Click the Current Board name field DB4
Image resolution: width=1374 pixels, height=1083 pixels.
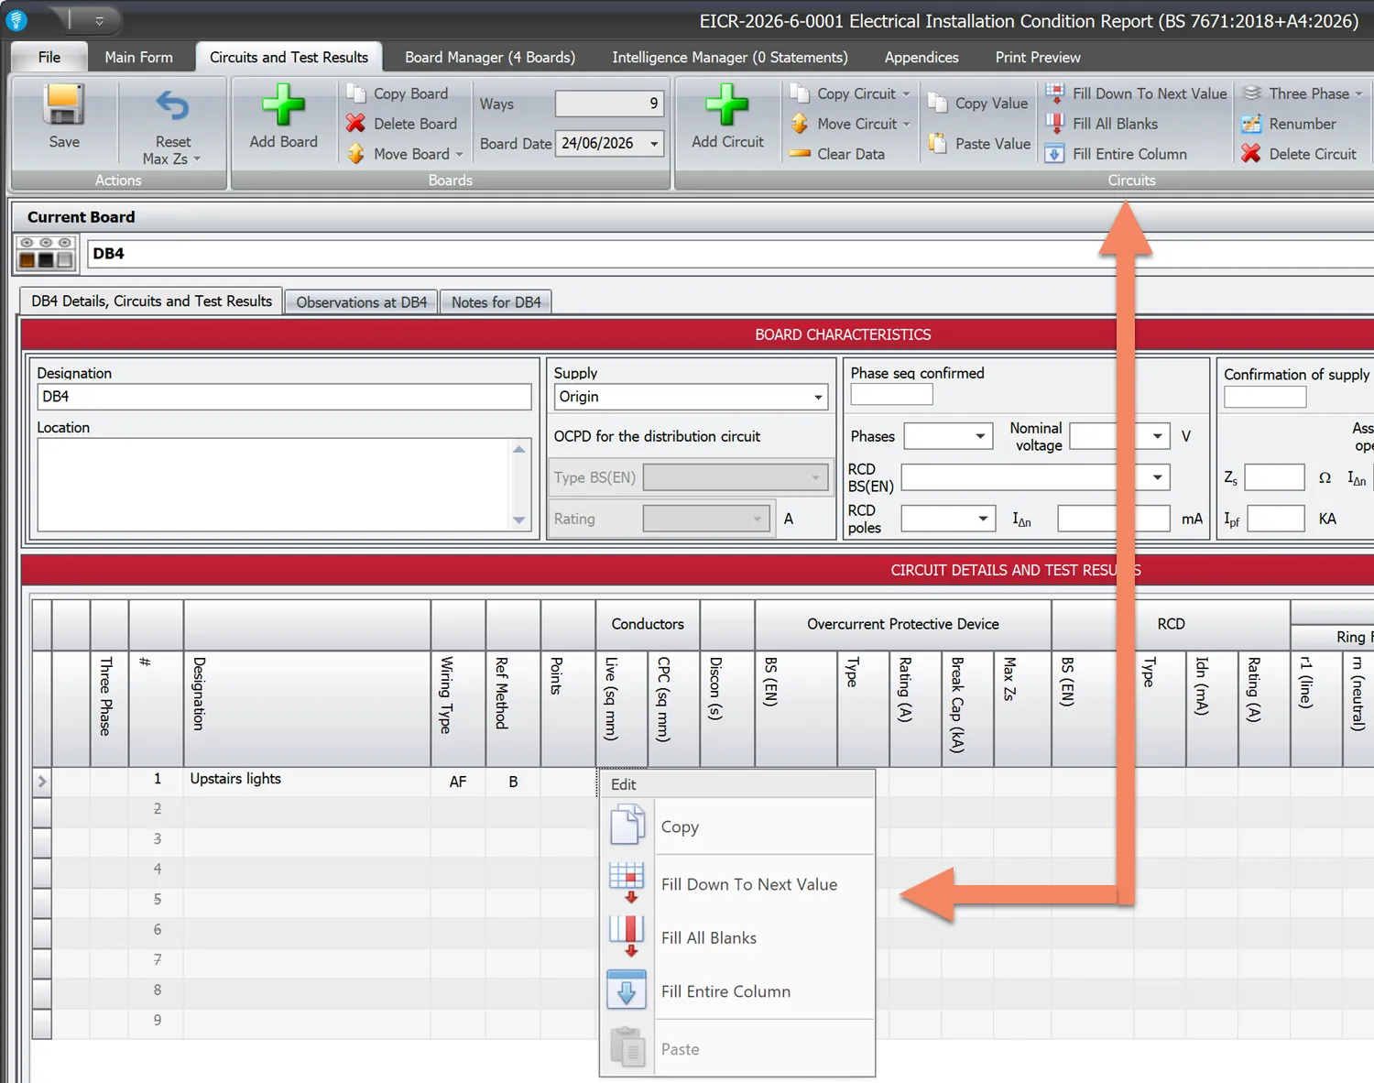click(729, 254)
